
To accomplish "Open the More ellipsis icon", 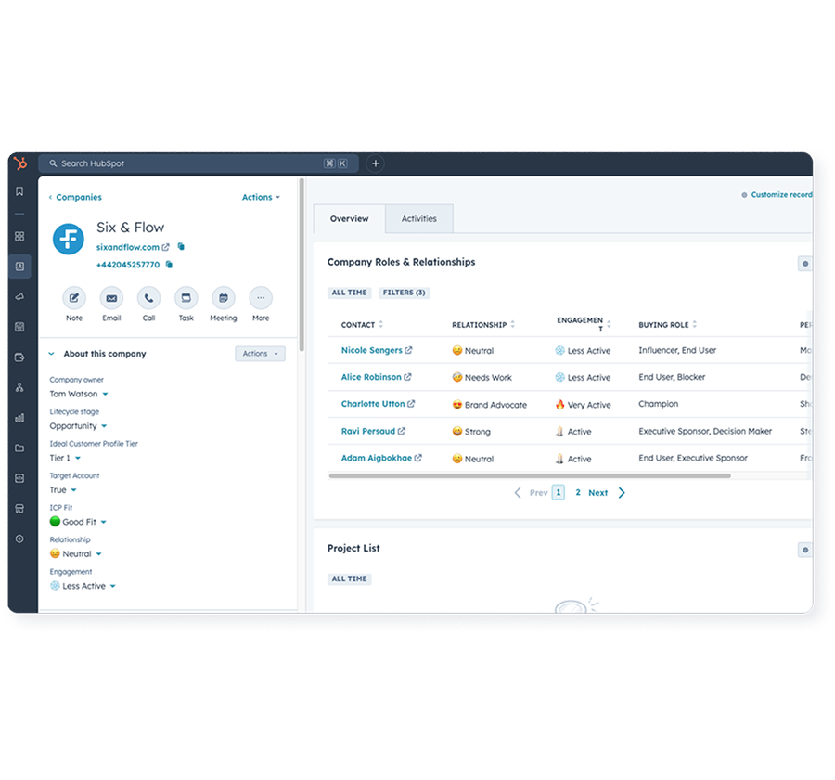I will click(261, 298).
